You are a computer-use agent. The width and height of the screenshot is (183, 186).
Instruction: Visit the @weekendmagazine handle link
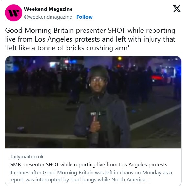tap(48, 17)
